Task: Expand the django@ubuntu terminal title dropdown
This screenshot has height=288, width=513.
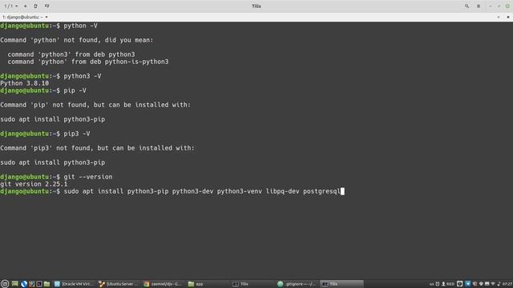Action: pyautogui.click(x=46, y=17)
